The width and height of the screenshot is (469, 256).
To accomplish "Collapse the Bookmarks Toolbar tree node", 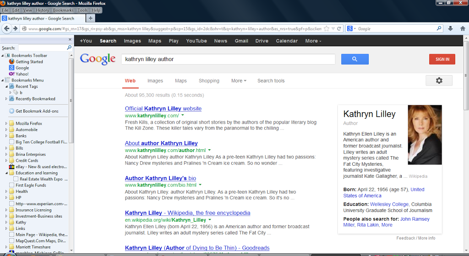I will [x=2, y=55].
